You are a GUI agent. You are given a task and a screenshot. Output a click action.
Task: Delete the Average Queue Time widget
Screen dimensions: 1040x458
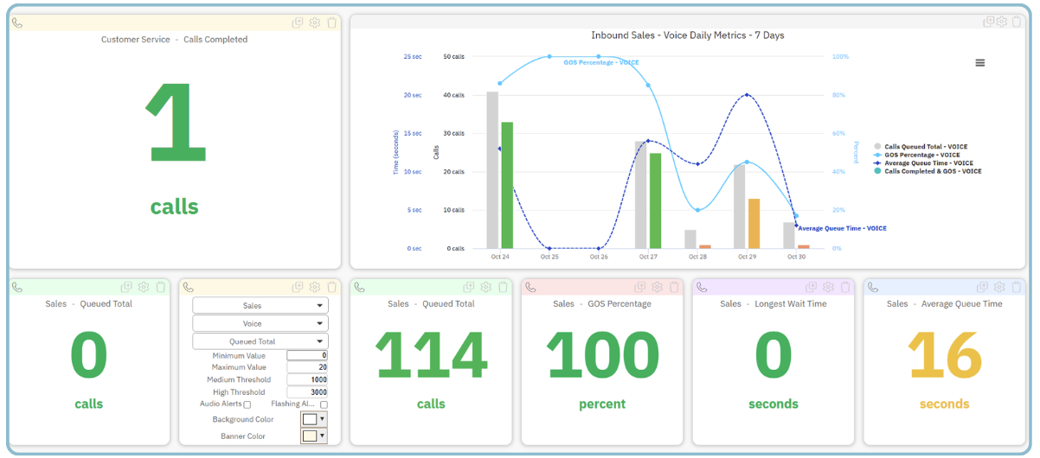click(1017, 287)
